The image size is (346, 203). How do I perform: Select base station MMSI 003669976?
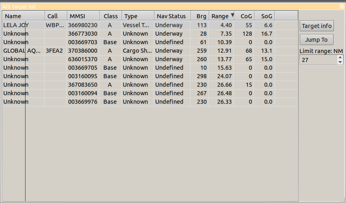tap(83, 102)
